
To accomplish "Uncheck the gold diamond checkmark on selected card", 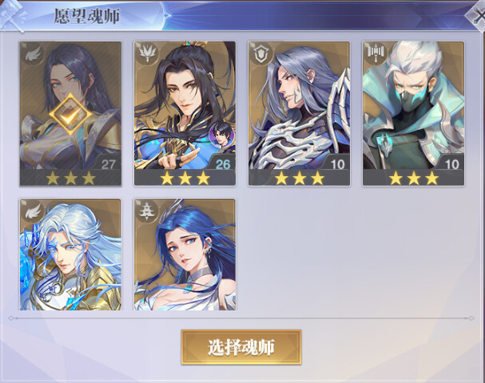I will click(x=70, y=114).
